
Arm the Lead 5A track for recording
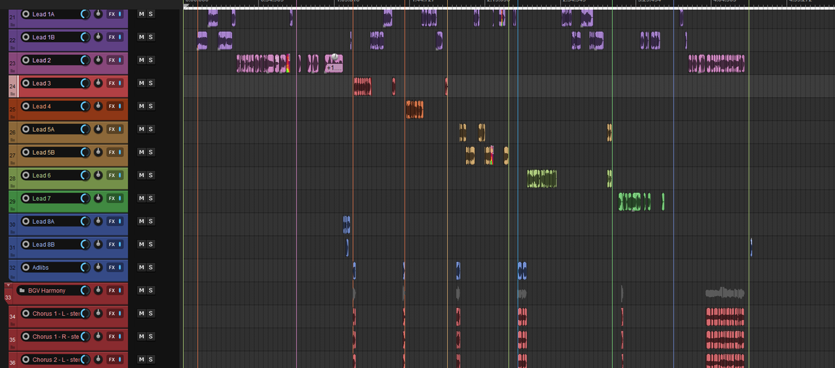tap(26, 129)
